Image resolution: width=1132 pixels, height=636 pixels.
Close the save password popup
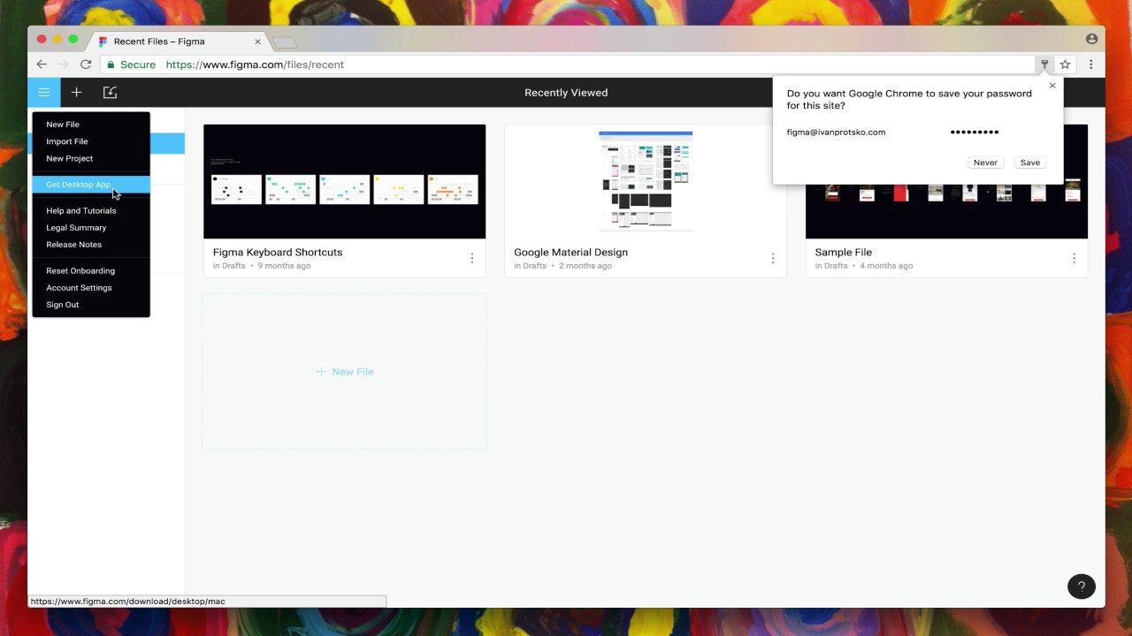coord(1052,86)
